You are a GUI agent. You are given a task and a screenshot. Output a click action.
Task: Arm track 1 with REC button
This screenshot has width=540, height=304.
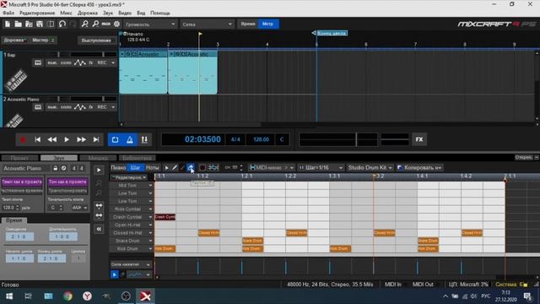tap(102, 62)
